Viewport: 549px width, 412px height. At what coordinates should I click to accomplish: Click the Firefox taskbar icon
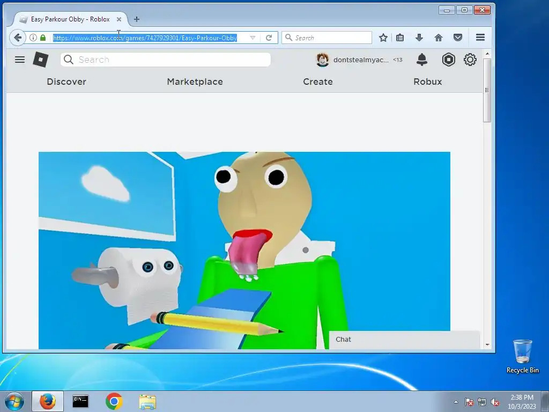(48, 401)
